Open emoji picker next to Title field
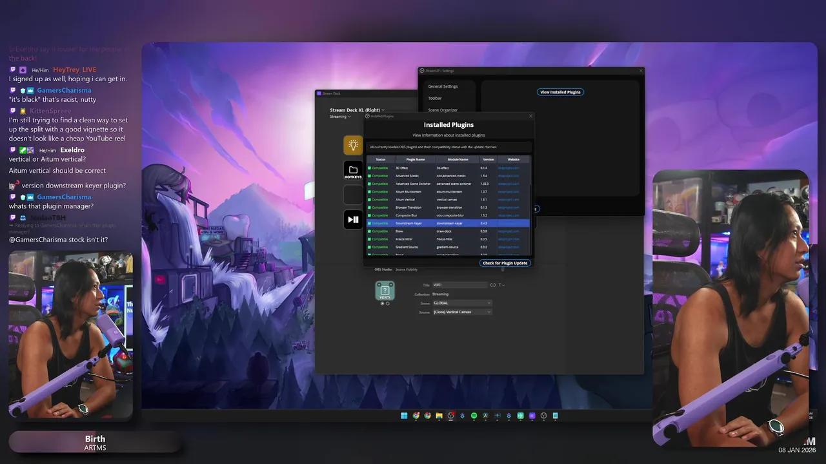The height and width of the screenshot is (464, 826). 493,285
